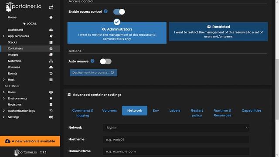Click the Deployment in progress button
Viewport: 279px width, 157px height.
click(x=93, y=73)
